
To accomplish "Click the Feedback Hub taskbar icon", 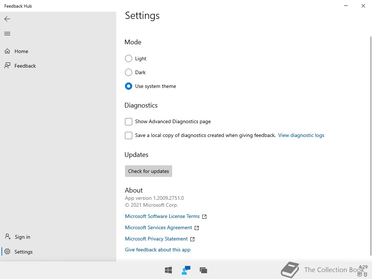I will click(x=186, y=270).
